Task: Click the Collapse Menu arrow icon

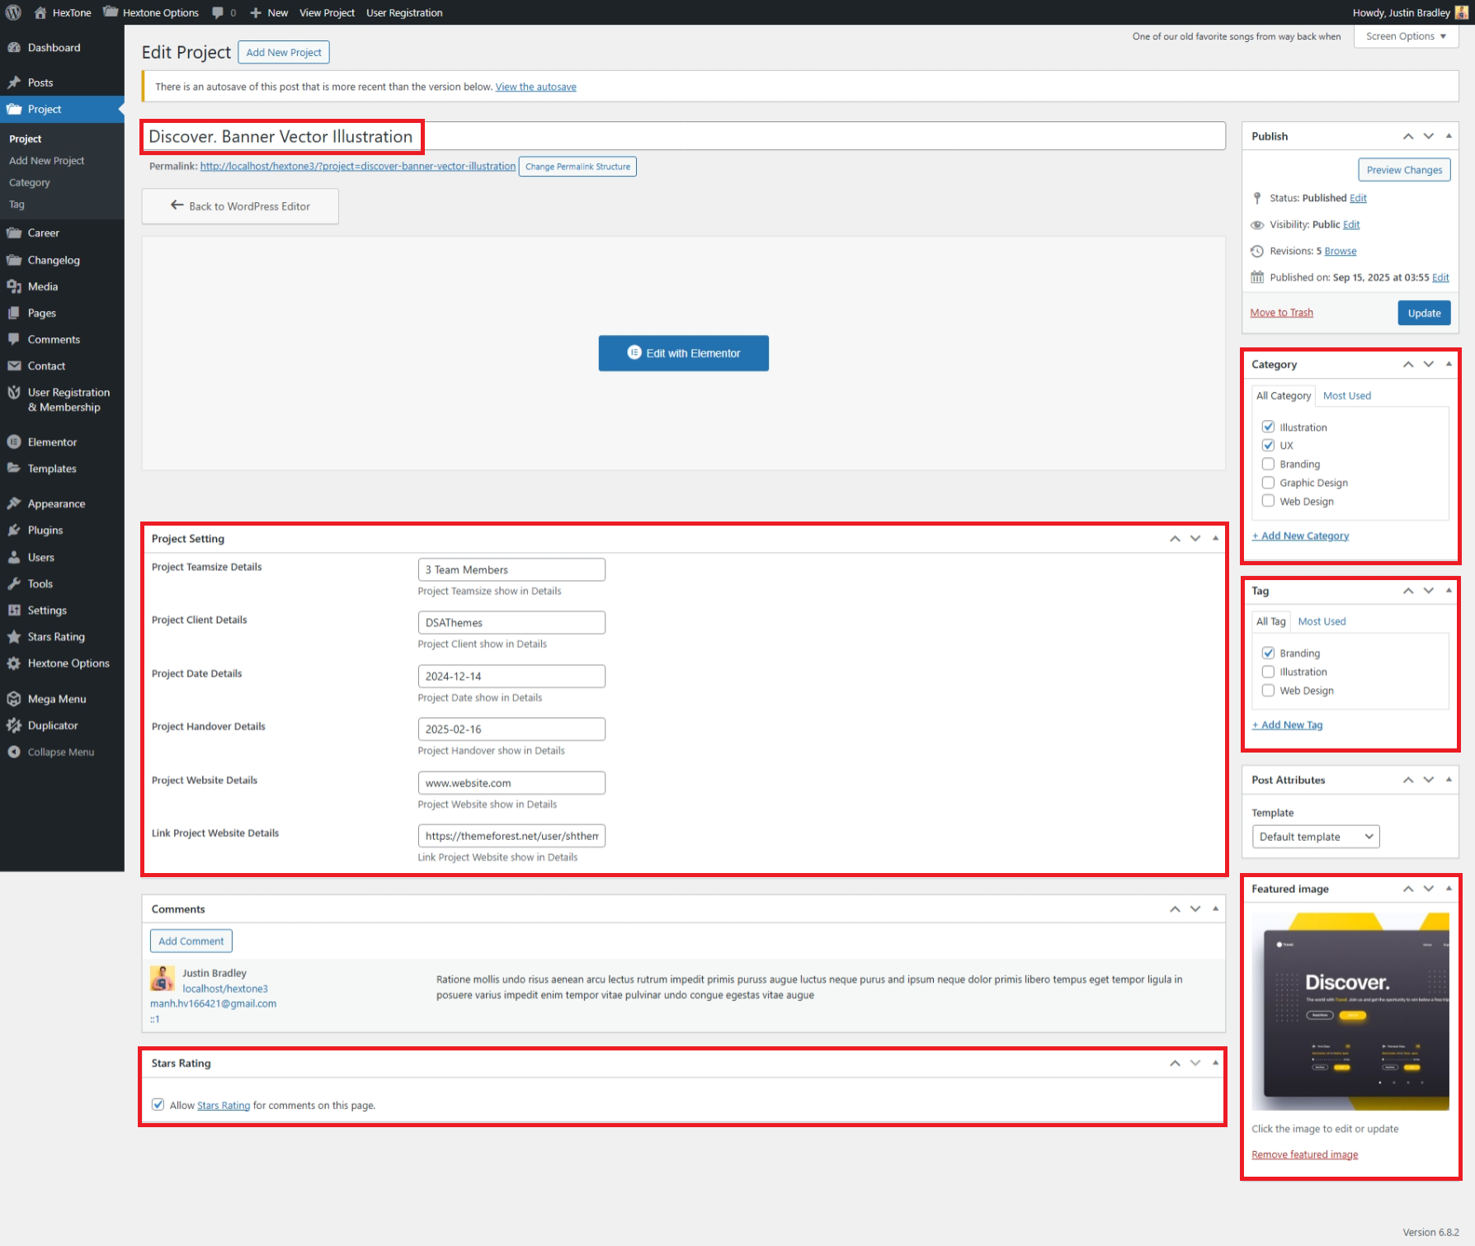Action: [14, 753]
